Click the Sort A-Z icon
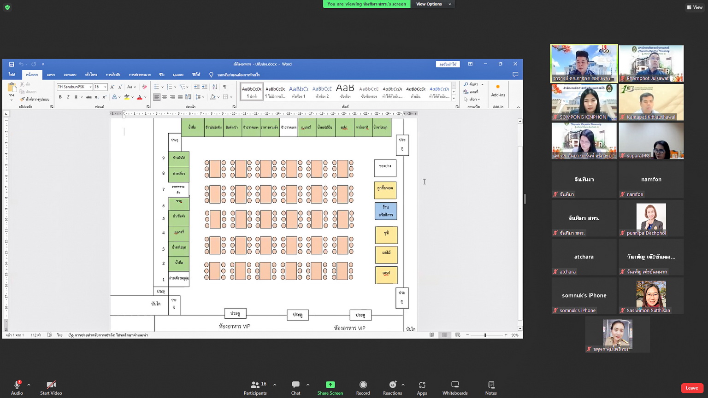Screen dimensions: 708x398 click(x=215, y=87)
